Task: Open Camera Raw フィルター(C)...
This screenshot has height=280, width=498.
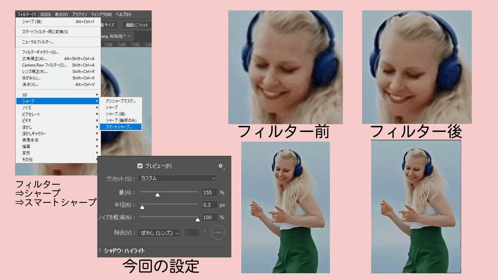Action: click(x=58, y=65)
